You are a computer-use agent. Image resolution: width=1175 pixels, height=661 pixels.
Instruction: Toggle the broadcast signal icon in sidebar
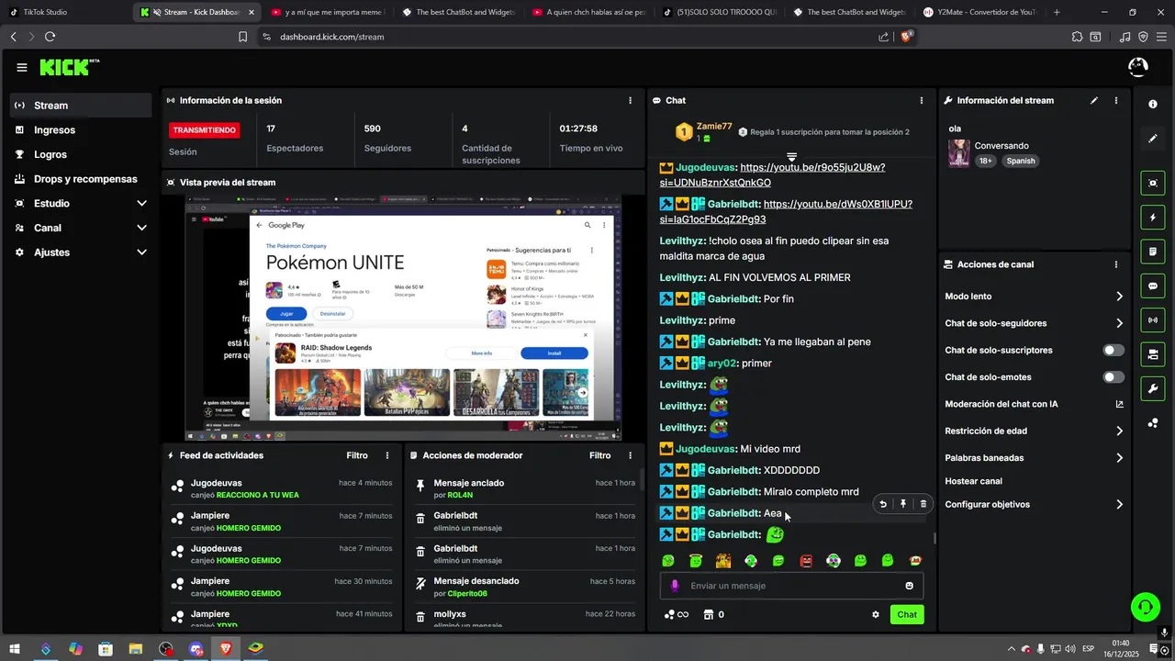tap(1153, 320)
